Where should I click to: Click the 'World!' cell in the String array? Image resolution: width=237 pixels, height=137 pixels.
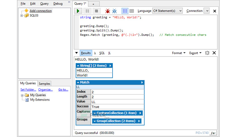94,75
